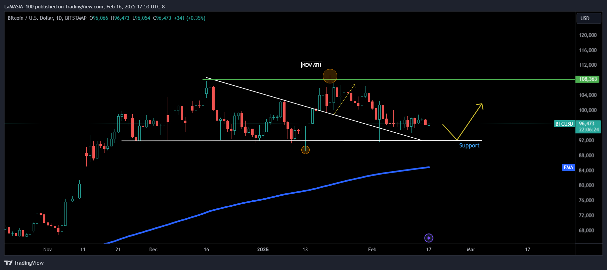The height and width of the screenshot is (270, 607).
Task: Click the 72,000 price axis value
Action: point(587,215)
